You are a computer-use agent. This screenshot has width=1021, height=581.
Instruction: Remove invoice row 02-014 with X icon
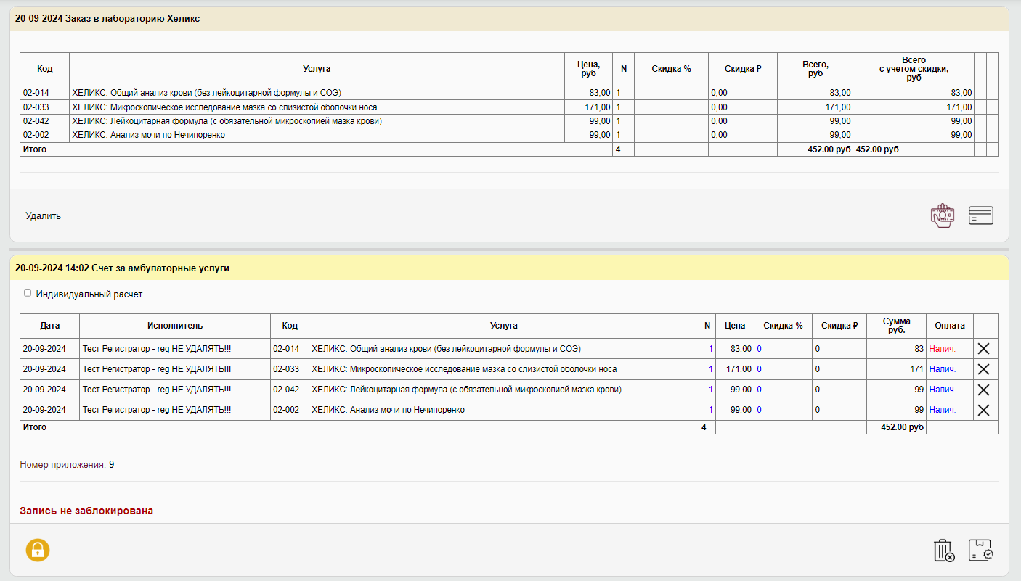click(984, 349)
